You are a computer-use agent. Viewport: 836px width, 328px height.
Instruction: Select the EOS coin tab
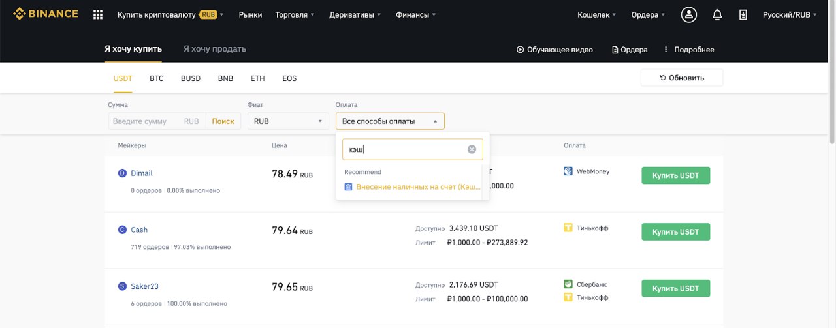(289, 78)
